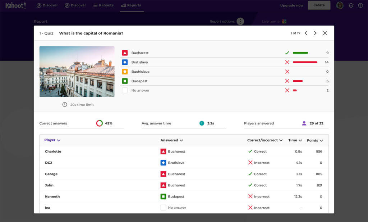This screenshot has height=222, width=368.
Task: Click the user profile avatar
Action: (x=340, y=5)
